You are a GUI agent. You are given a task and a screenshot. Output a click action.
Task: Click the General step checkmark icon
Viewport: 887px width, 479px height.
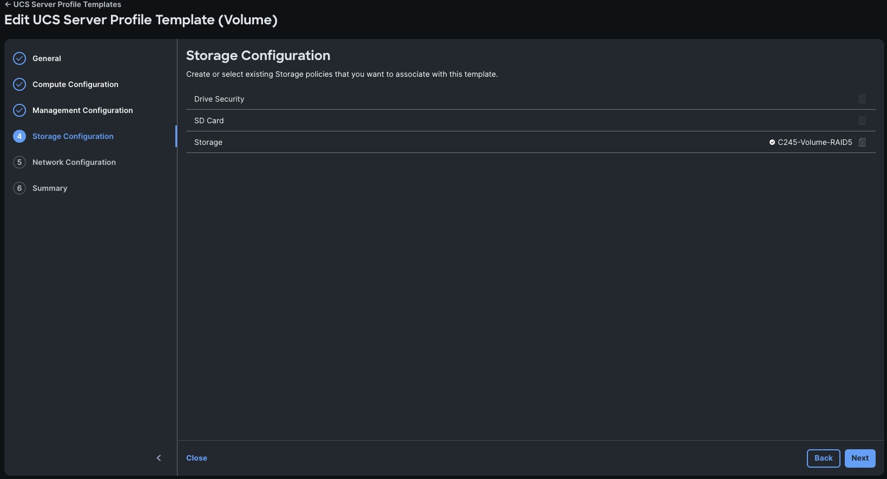(19, 58)
